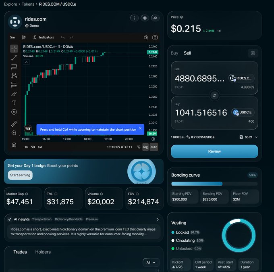Click the share arrow icon

pos(155,18)
